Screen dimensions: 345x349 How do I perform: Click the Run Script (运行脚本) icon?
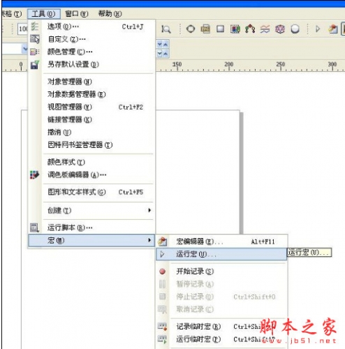point(34,228)
